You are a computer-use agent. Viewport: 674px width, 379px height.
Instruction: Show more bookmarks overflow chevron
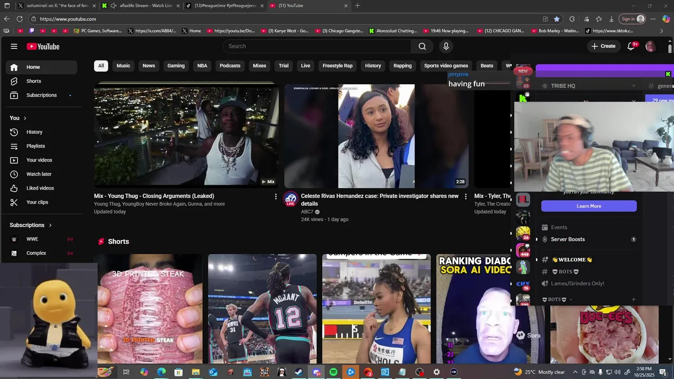click(x=663, y=31)
